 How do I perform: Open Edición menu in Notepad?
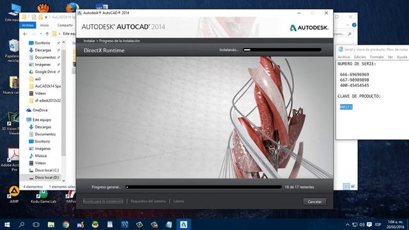coord(360,57)
